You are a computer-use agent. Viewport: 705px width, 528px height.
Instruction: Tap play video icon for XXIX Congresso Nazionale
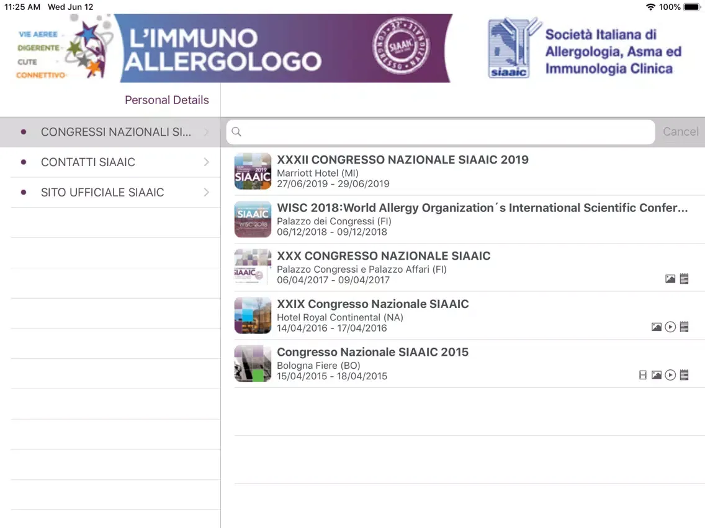(x=670, y=327)
